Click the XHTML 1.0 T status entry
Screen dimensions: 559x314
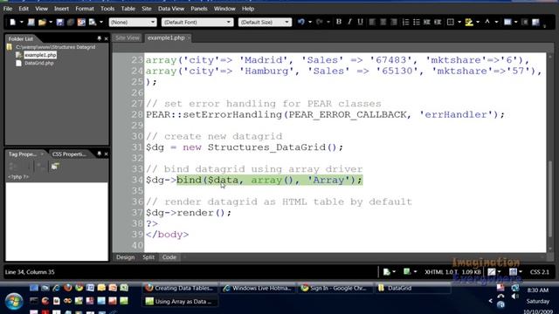tap(441, 272)
